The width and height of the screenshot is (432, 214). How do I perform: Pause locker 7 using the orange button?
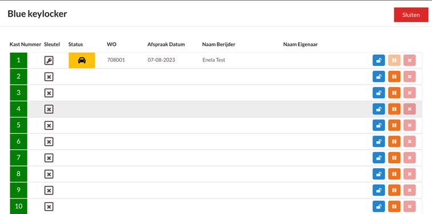click(394, 158)
